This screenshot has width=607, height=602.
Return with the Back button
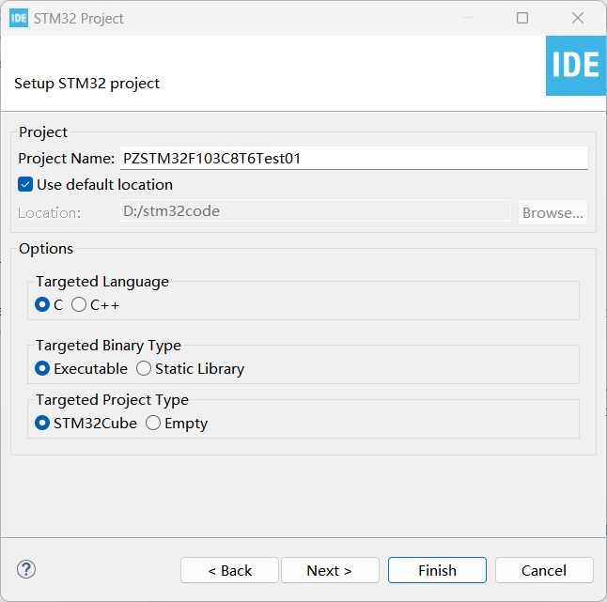click(x=229, y=570)
